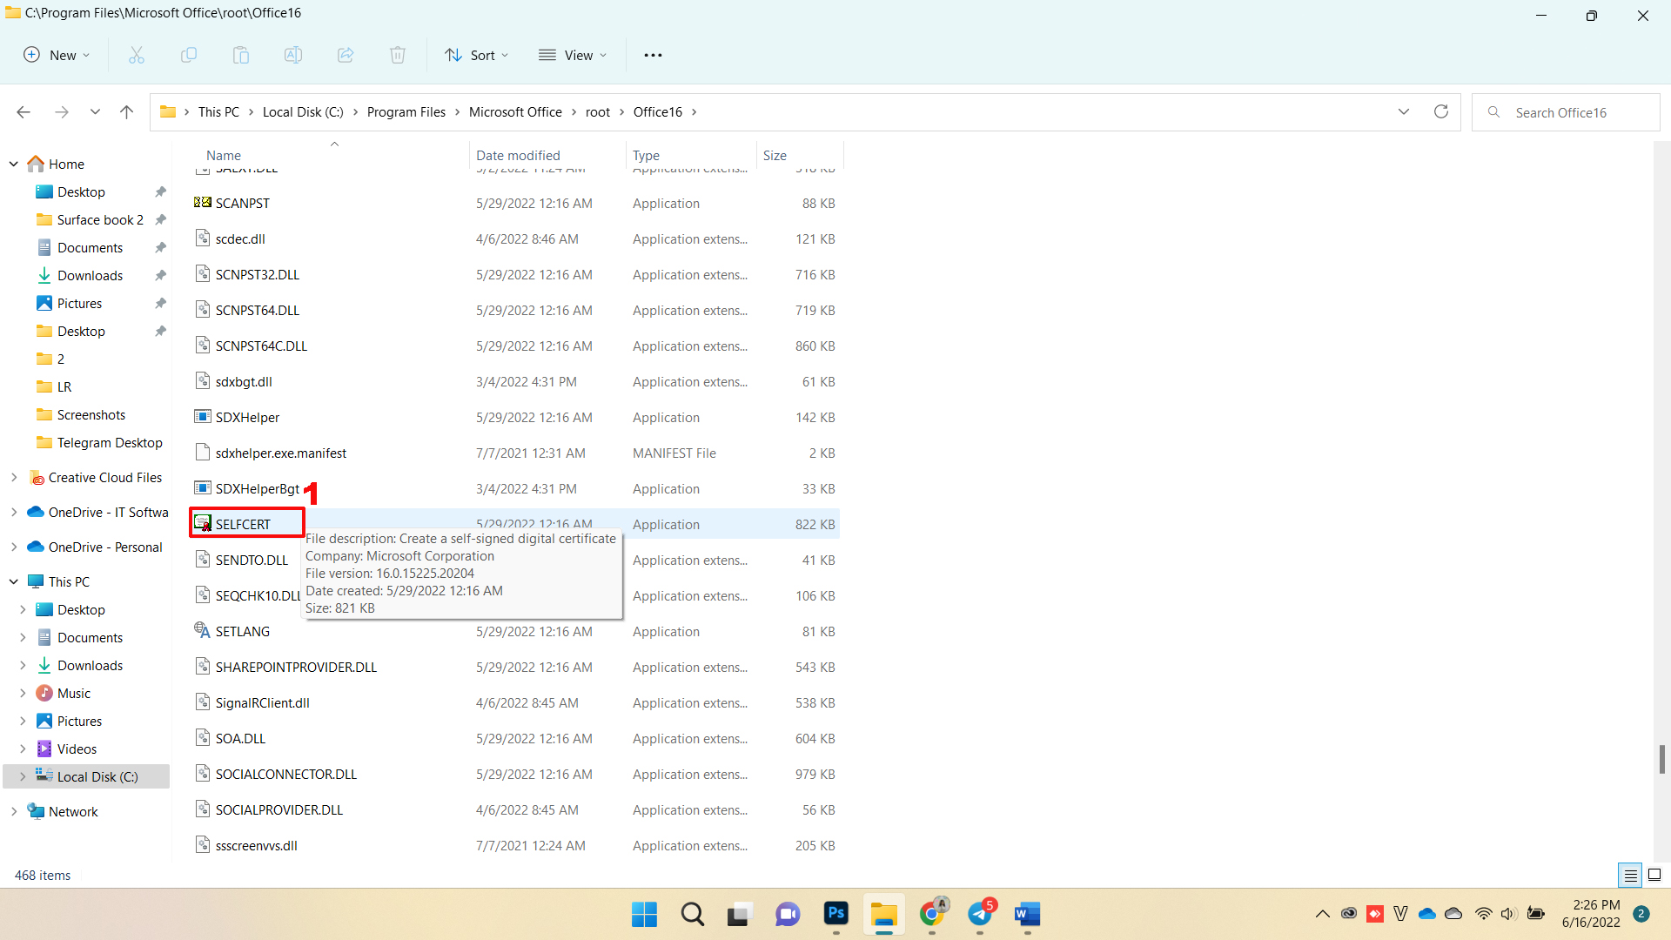This screenshot has width=1671, height=940.
Task: Open the Sort dropdown menu
Action: coord(477,55)
